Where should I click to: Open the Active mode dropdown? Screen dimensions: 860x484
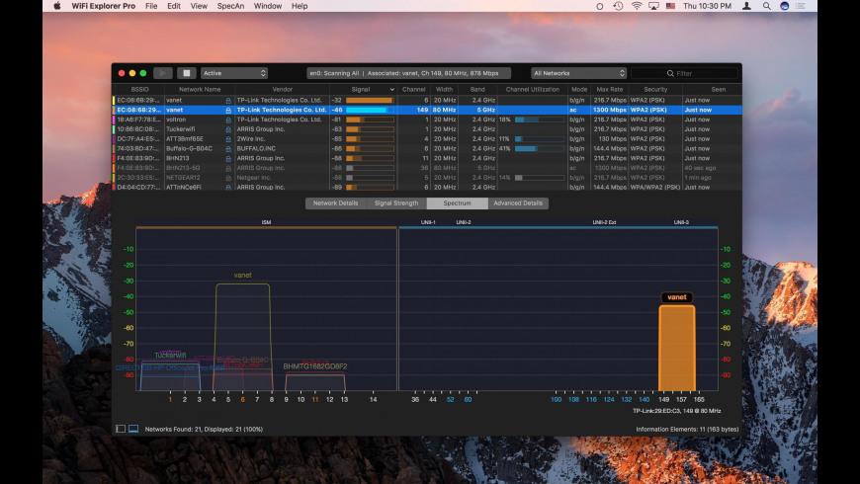[234, 73]
